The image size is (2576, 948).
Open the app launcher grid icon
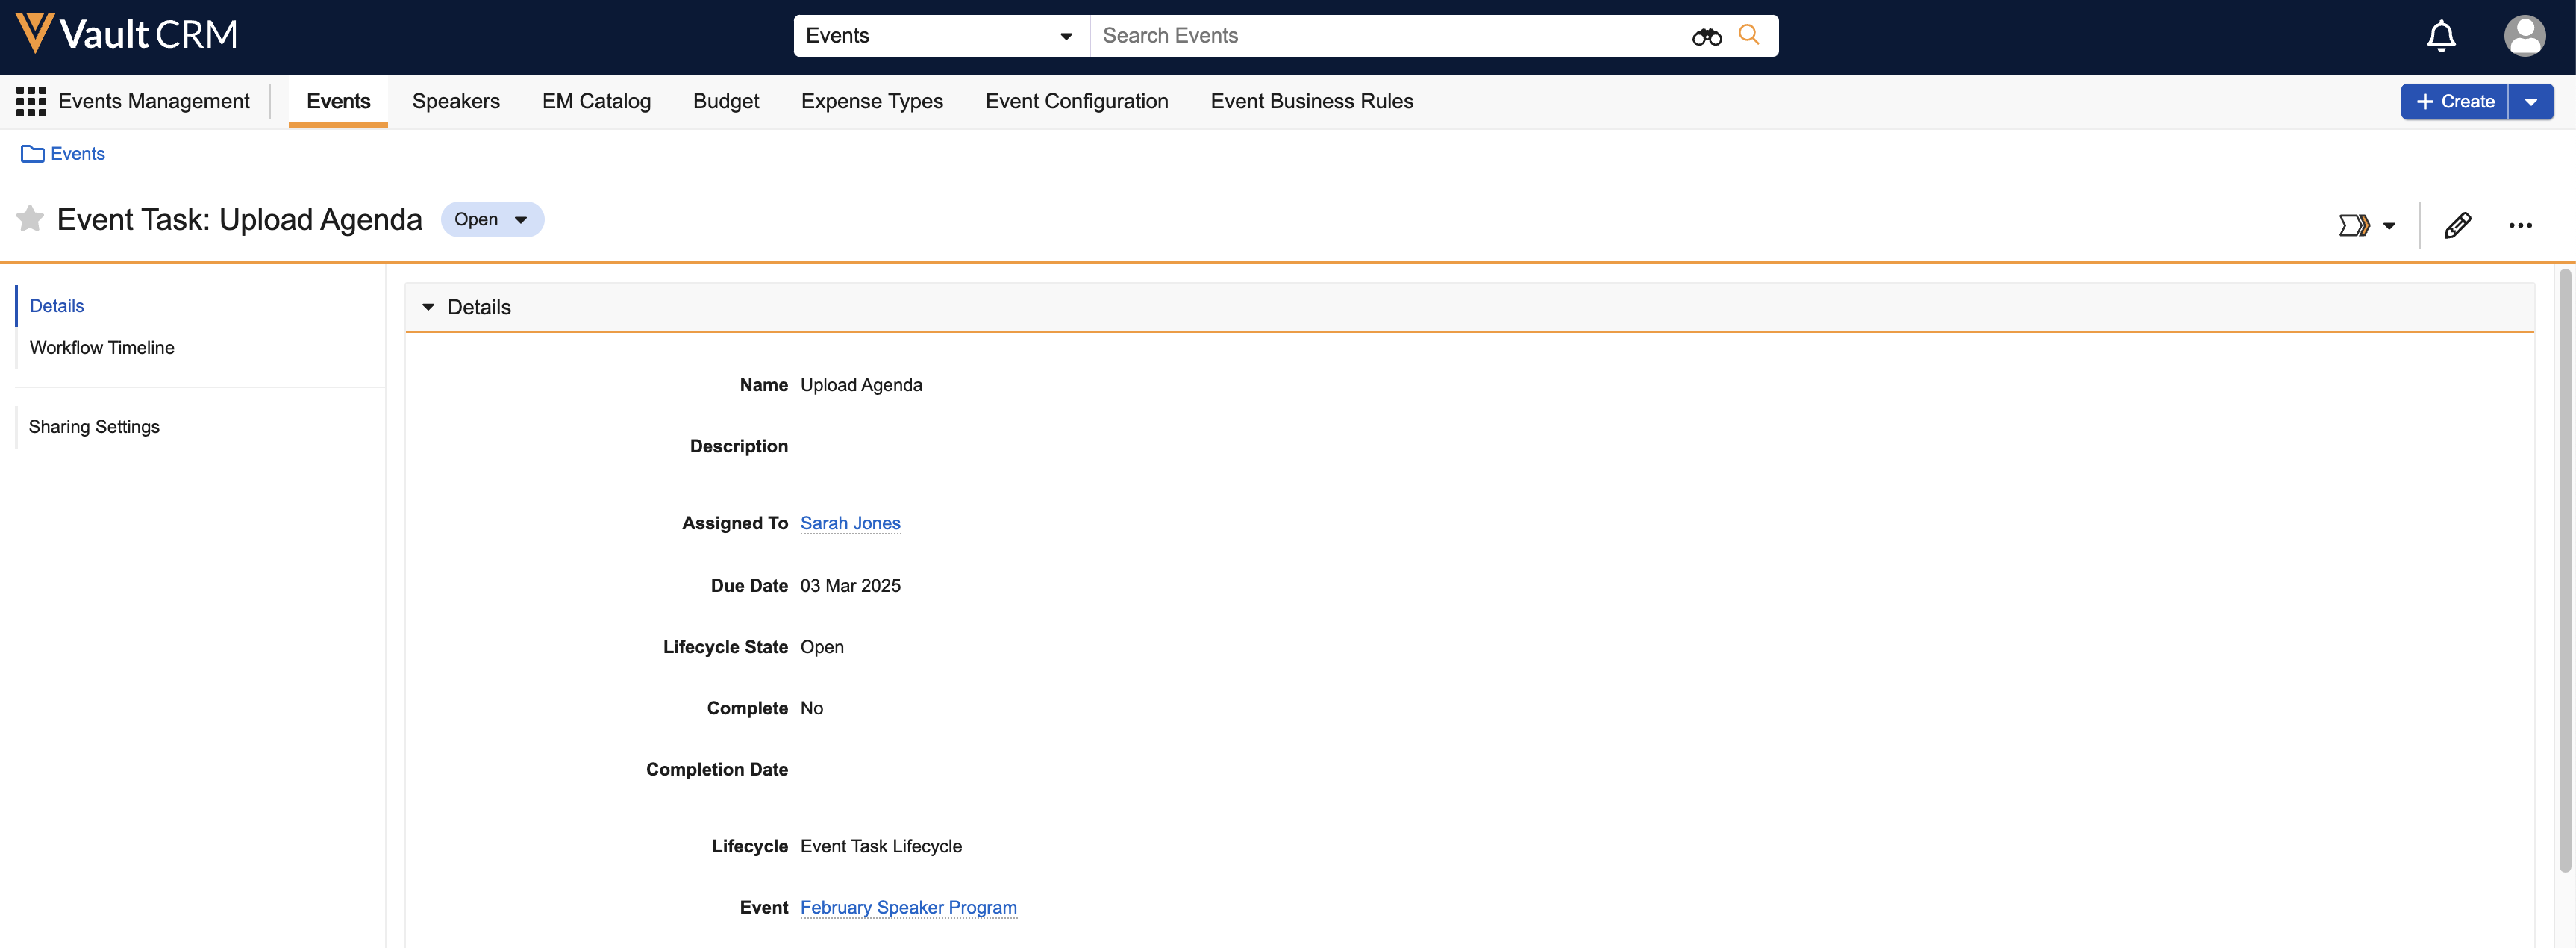click(x=31, y=101)
